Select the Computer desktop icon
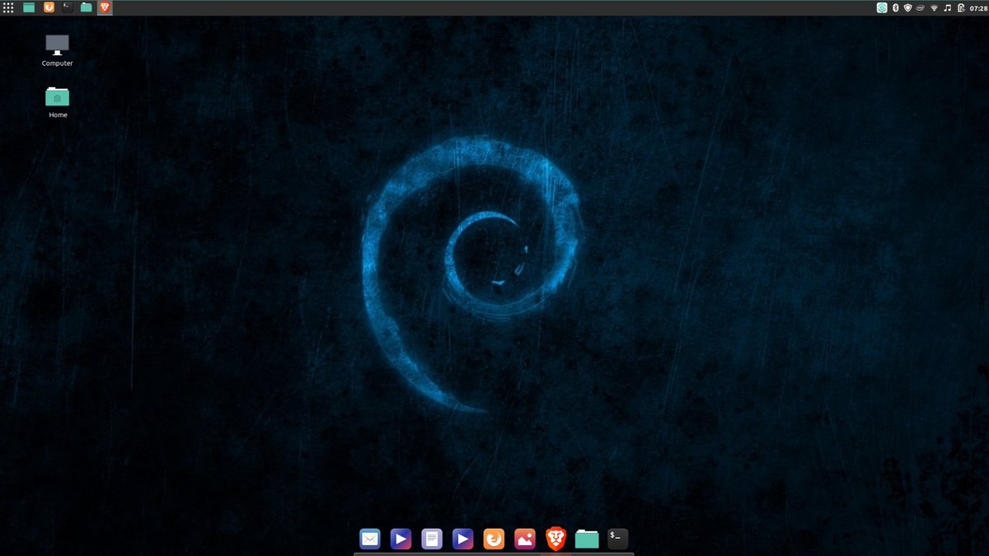The width and height of the screenshot is (989, 556). [x=58, y=44]
